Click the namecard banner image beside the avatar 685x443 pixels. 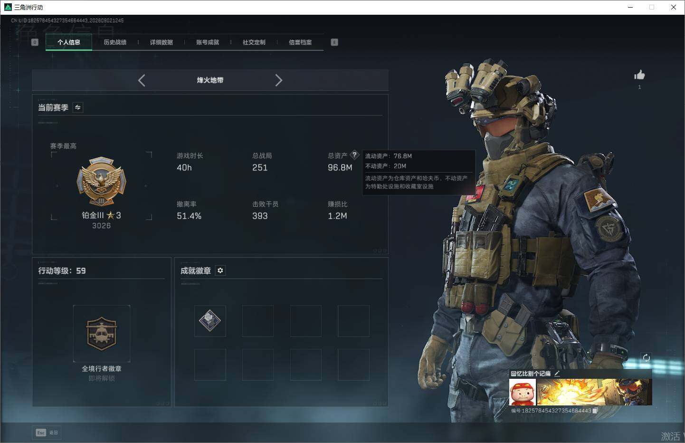click(x=594, y=392)
